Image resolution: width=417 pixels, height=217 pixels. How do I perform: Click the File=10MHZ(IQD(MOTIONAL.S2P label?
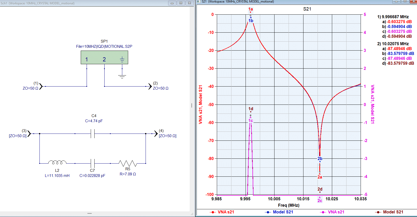point(104,46)
